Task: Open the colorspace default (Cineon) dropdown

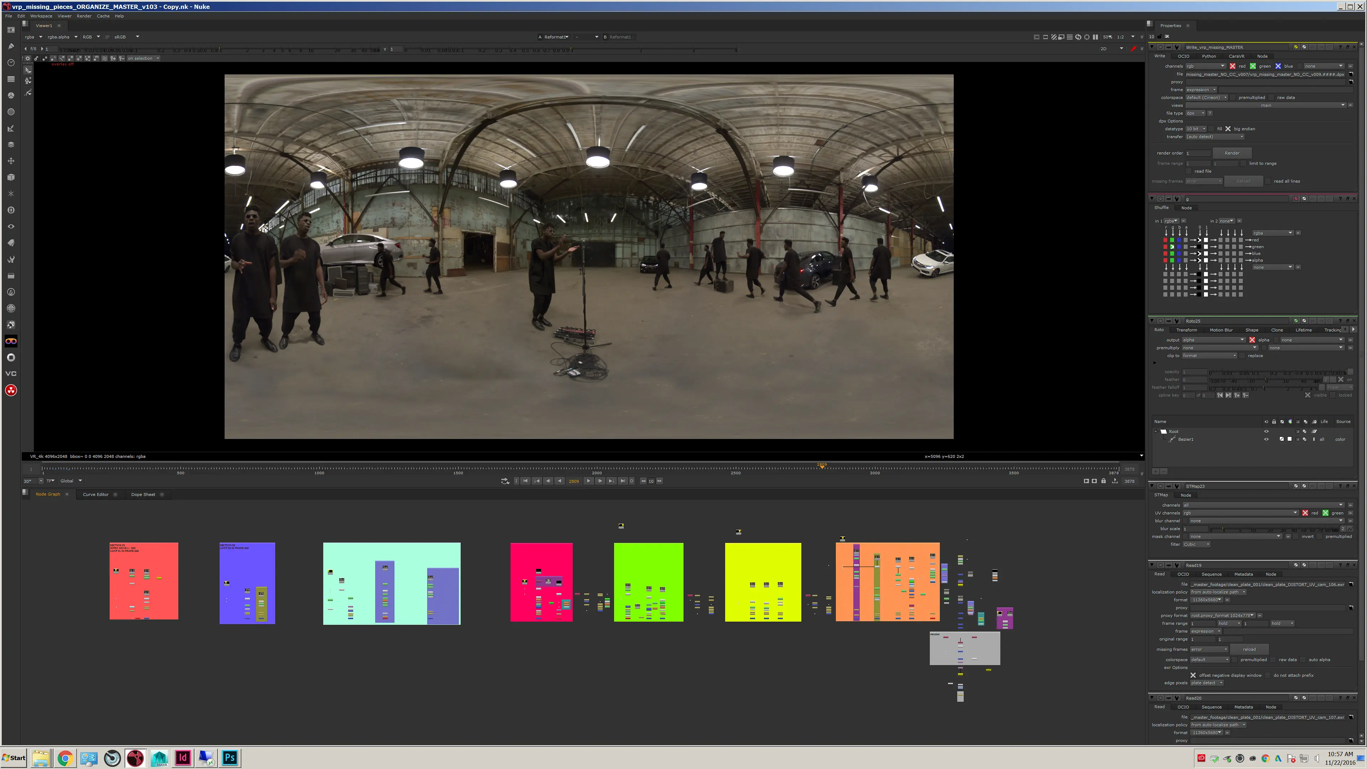Action: pos(1207,98)
